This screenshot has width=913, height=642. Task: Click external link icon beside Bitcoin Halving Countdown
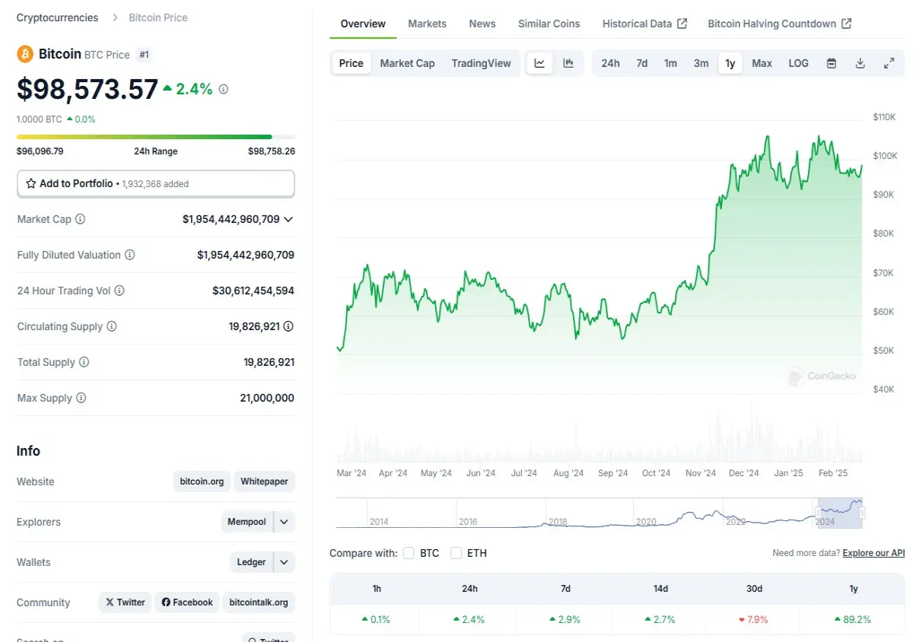tap(847, 24)
